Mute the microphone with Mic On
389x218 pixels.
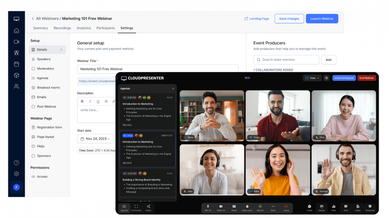208,207
